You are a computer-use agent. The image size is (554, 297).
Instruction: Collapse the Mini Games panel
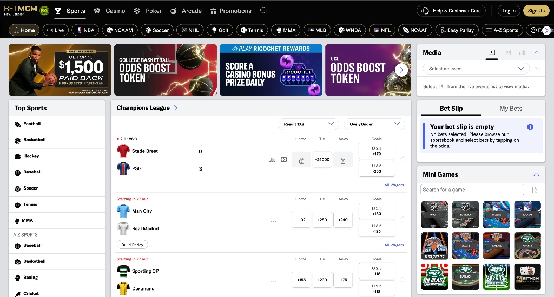[x=536, y=174]
